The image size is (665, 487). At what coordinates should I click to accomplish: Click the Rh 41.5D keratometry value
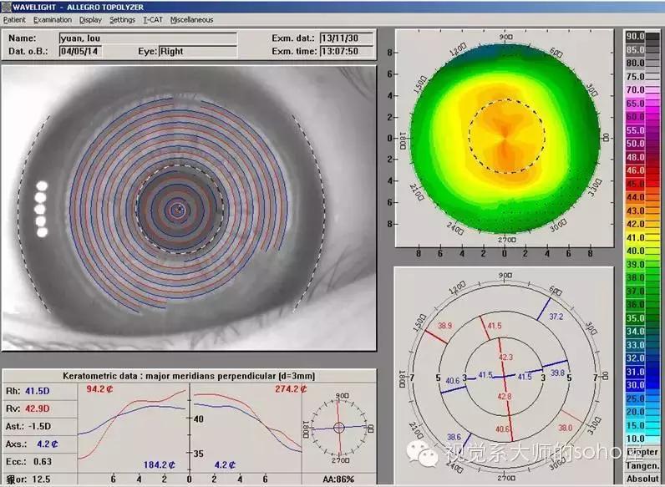38,391
